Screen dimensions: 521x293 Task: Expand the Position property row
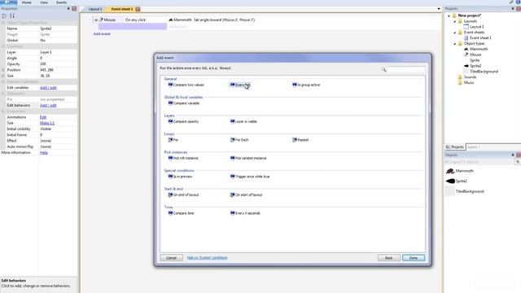3,70
